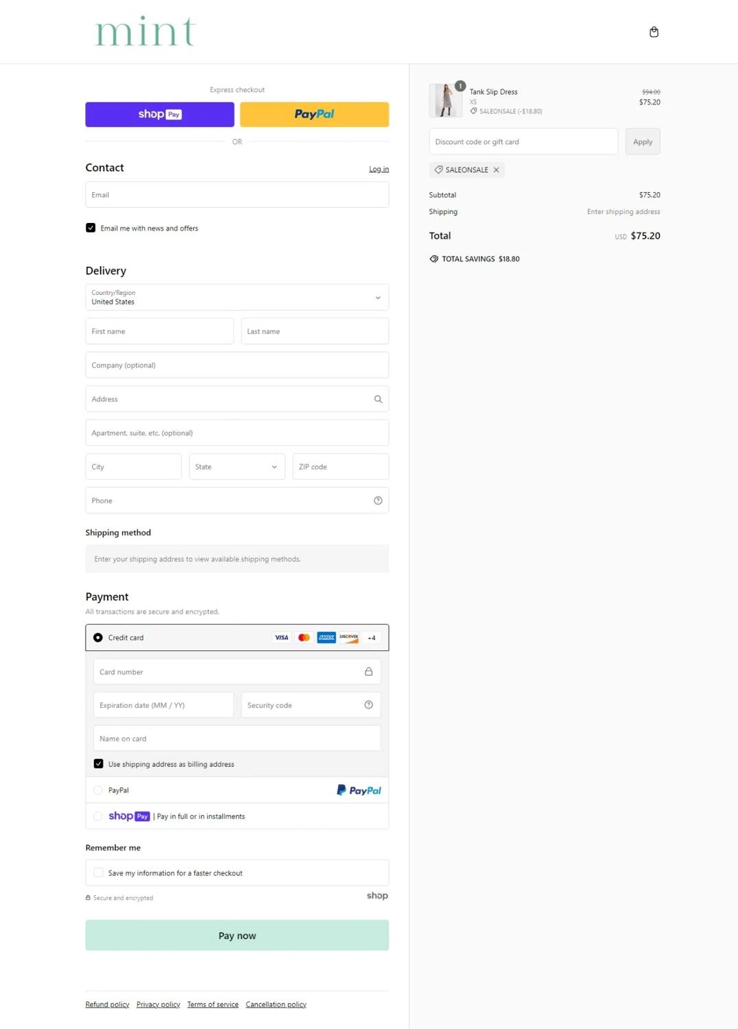
Task: Toggle Use shipping address as billing address
Action: tap(99, 764)
